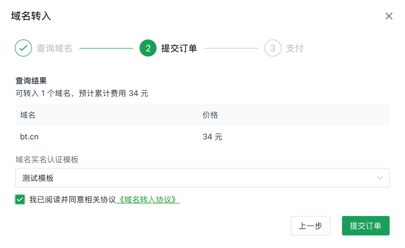Switch to the 支付 step label
Screen dimensions: 405x248
295,48
